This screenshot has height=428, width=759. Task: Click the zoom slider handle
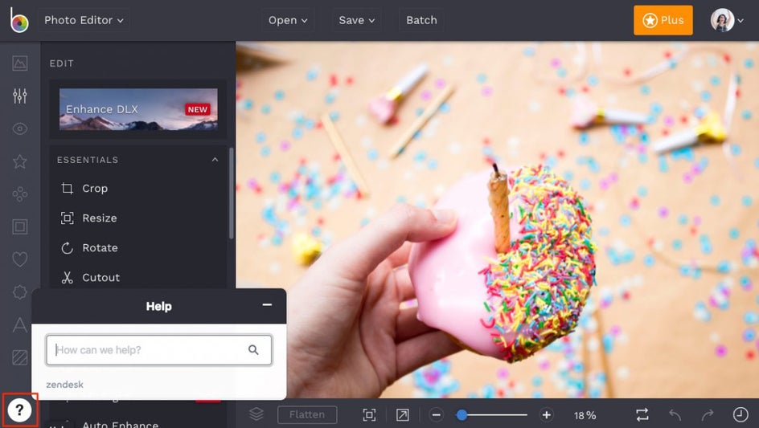462,415
